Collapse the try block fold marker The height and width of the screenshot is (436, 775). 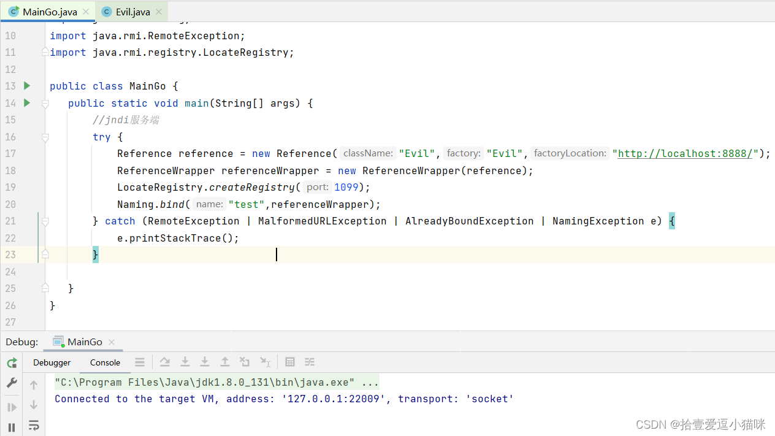(x=45, y=137)
